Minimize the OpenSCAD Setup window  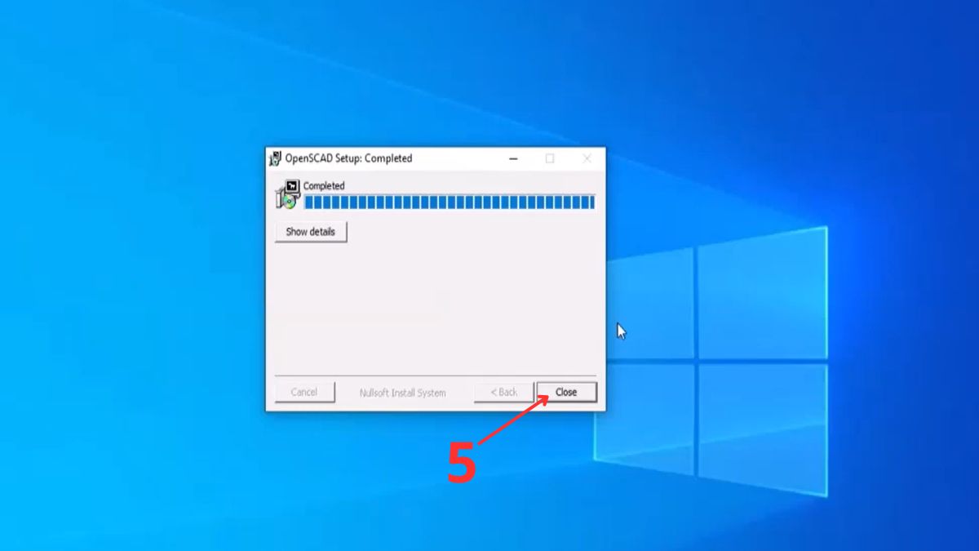[x=513, y=158]
